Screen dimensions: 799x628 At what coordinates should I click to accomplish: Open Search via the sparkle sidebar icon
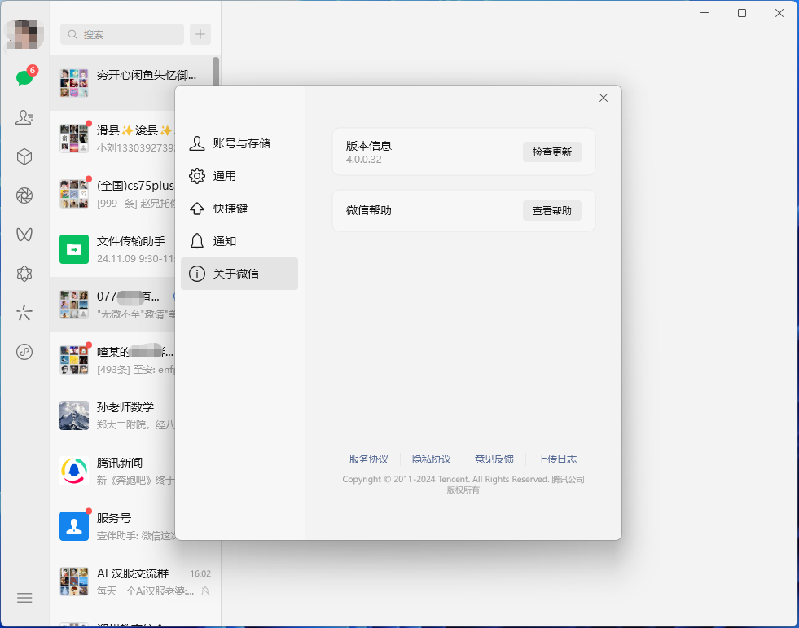24,312
